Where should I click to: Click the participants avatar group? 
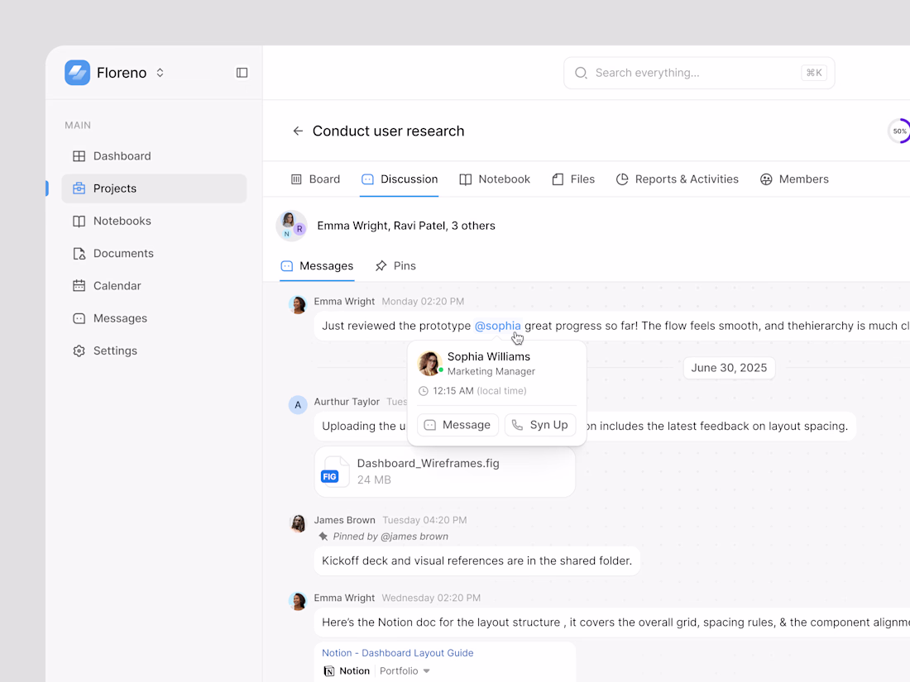click(x=291, y=226)
